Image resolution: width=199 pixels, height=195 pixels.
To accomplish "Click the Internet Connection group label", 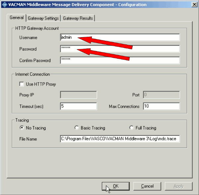I will tap(33, 74).
